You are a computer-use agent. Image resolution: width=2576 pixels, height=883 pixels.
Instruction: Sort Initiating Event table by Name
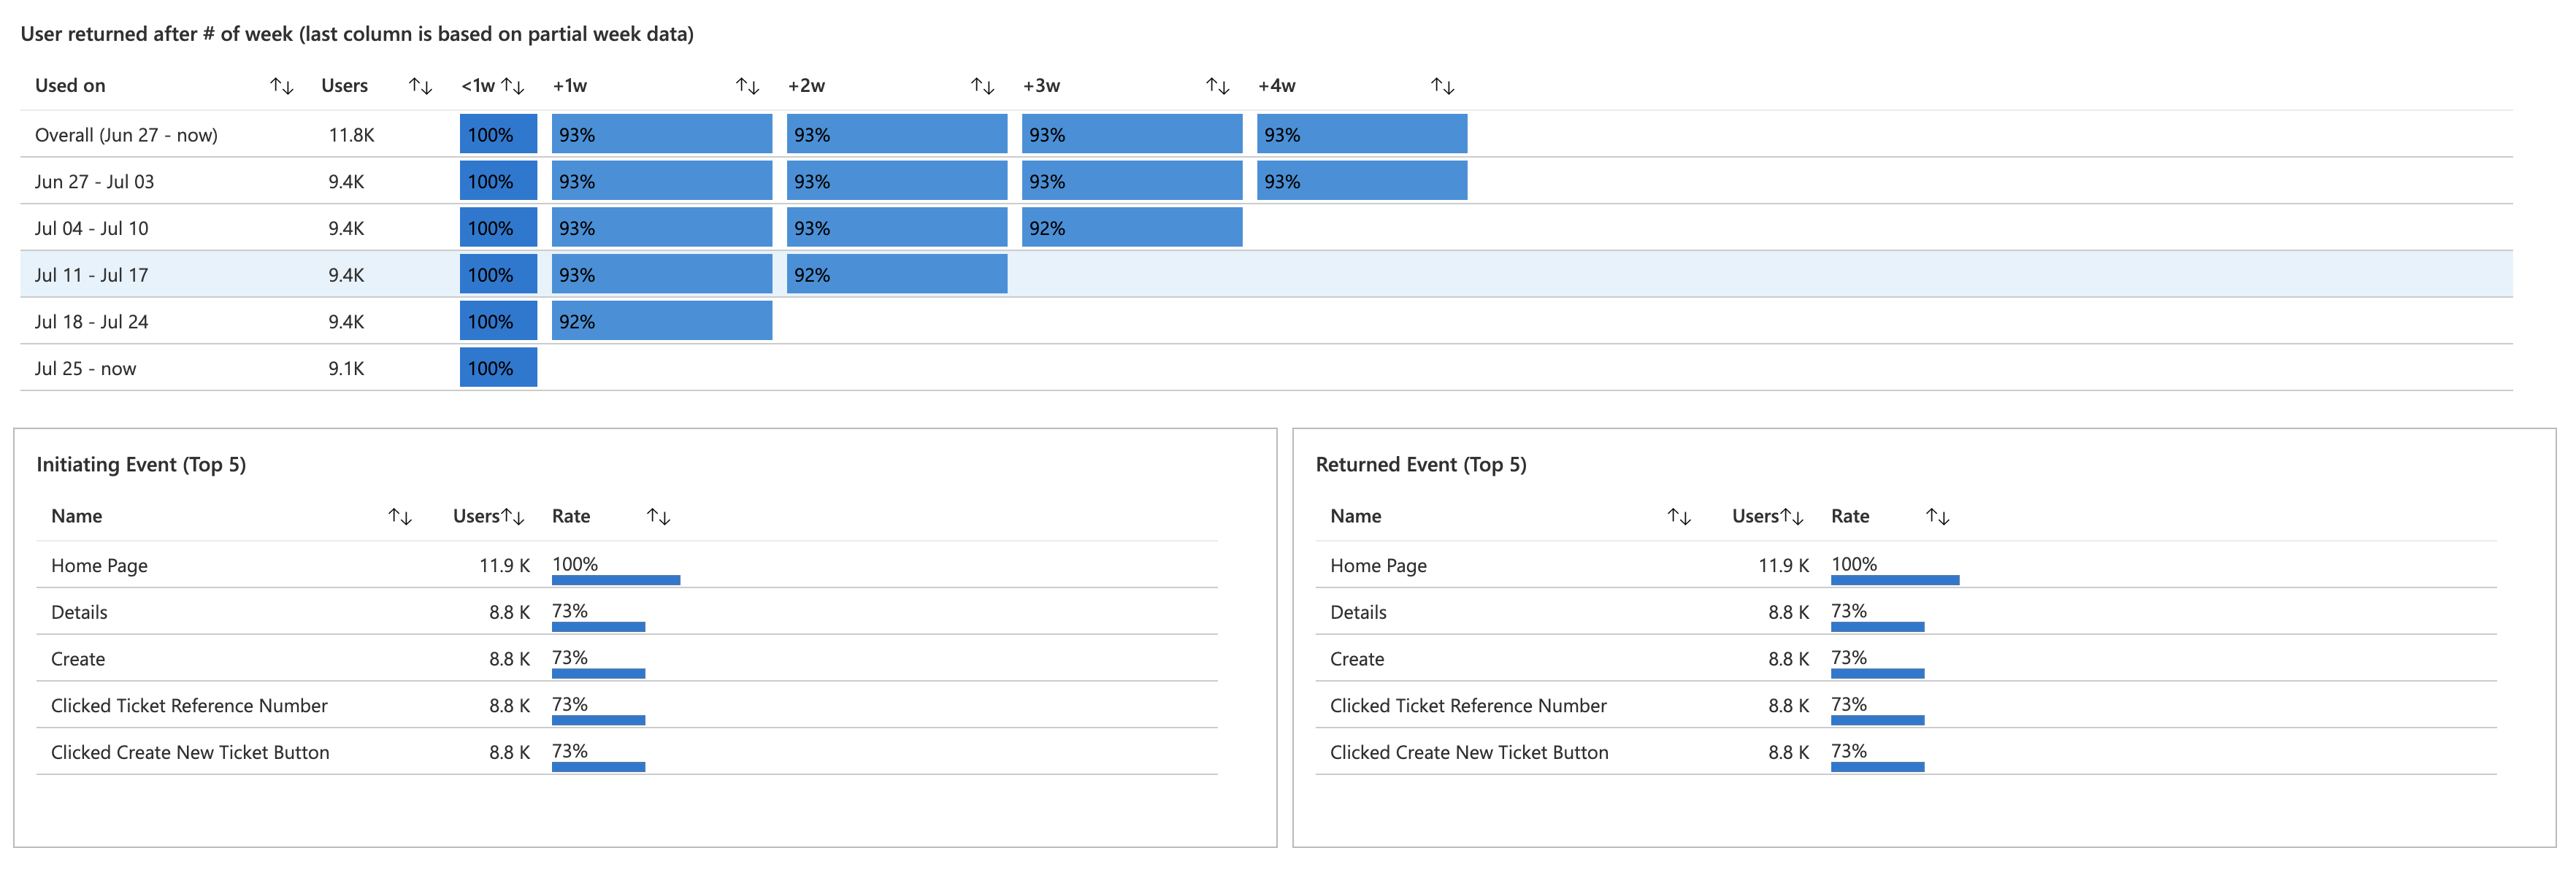[400, 516]
